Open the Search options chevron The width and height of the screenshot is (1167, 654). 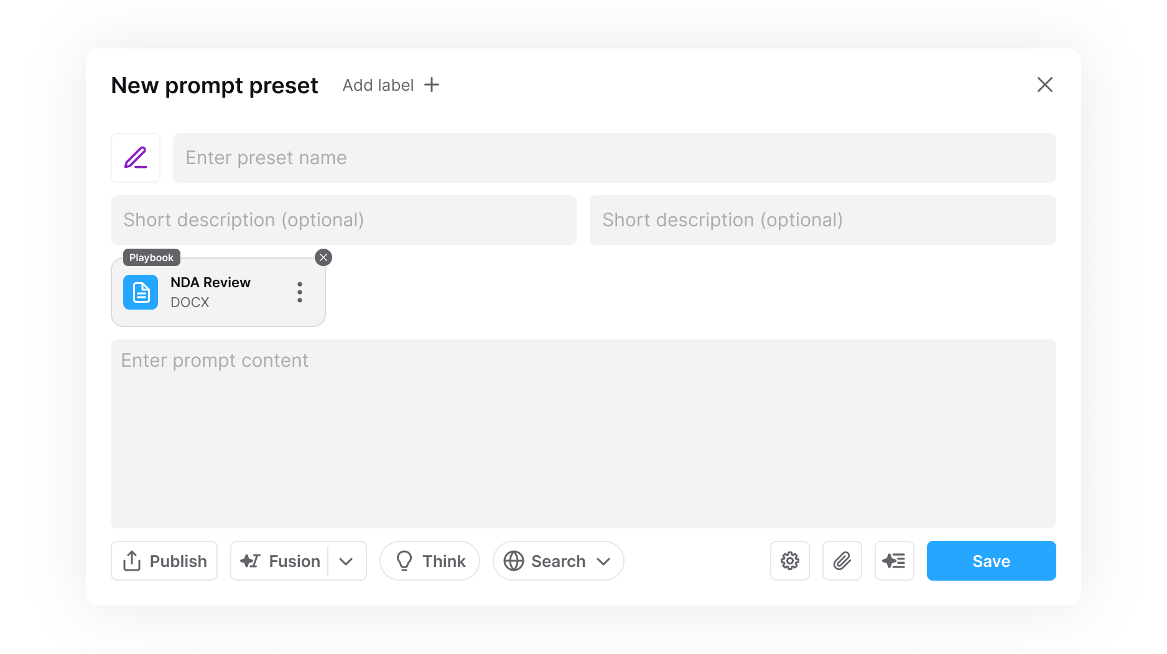coord(603,561)
